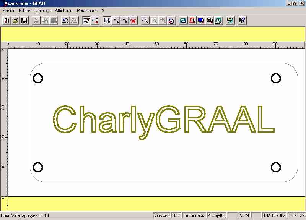This screenshot has height=220, width=306.
Task: Redo the undone action
Action: (x=74, y=21)
